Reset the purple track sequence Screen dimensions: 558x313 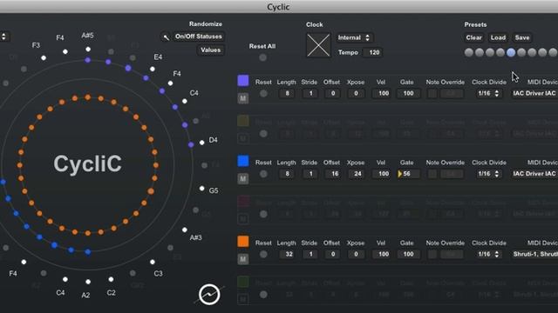pos(263,94)
